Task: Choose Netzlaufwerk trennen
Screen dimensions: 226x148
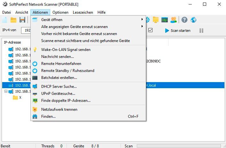Action: (x=88, y=109)
